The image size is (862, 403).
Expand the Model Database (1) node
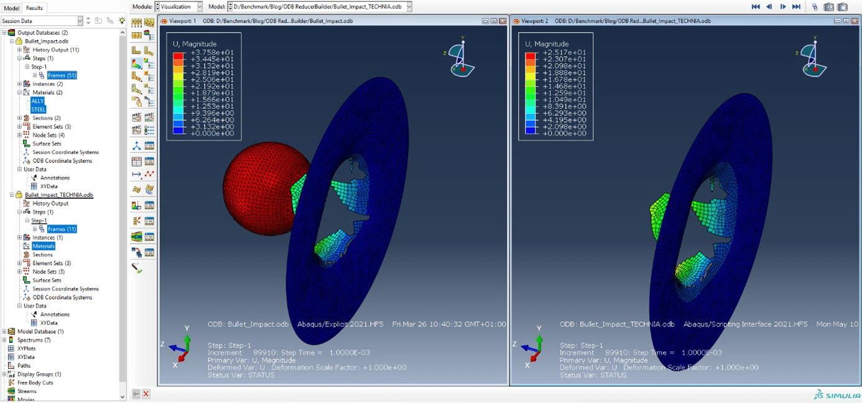[x=4, y=331]
